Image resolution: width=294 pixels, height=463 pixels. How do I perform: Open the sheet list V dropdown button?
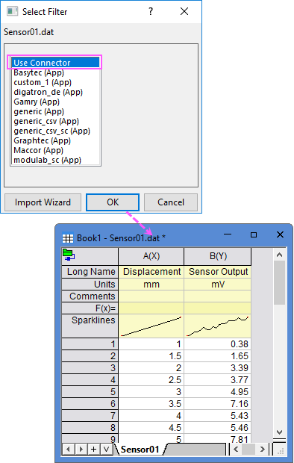(x=106, y=450)
